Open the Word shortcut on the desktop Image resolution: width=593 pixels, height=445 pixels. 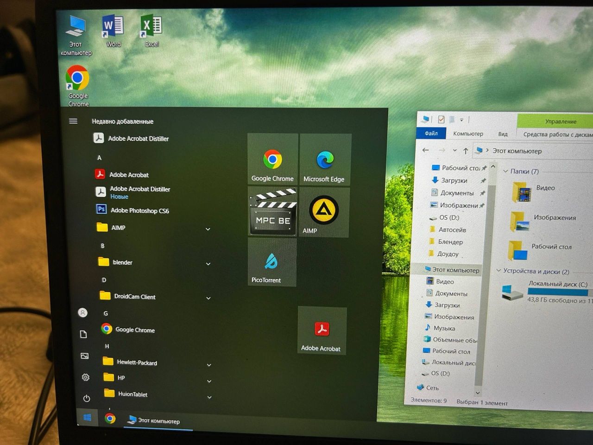tap(113, 31)
